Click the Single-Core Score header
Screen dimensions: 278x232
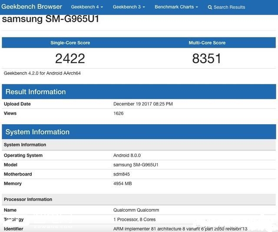[x=70, y=43]
